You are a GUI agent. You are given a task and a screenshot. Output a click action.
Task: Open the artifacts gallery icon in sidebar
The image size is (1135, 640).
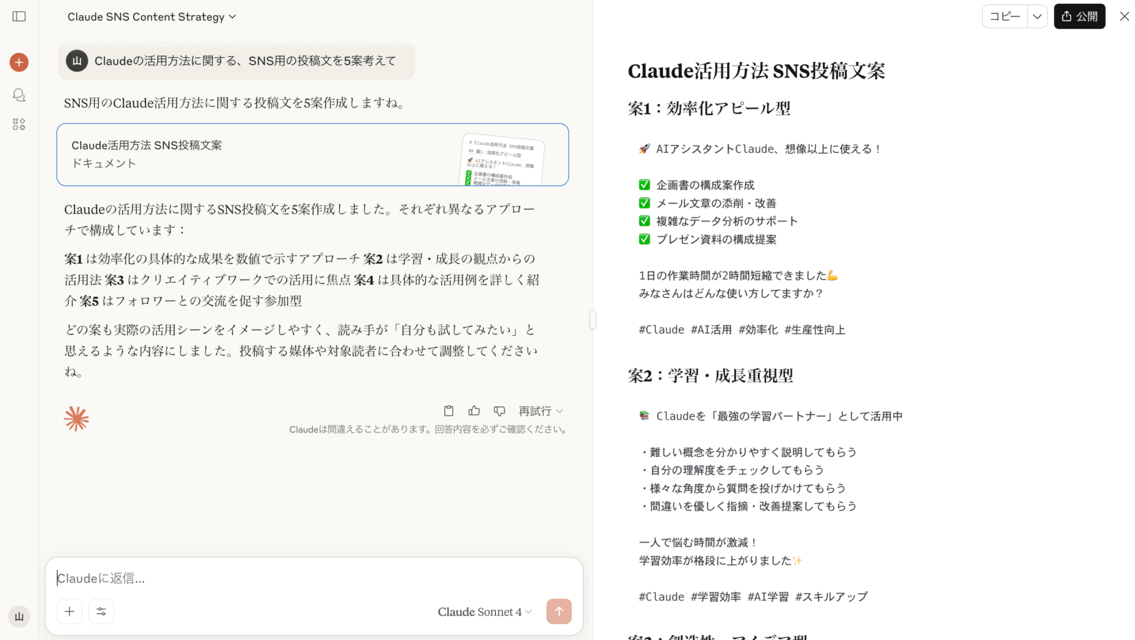pos(19,124)
